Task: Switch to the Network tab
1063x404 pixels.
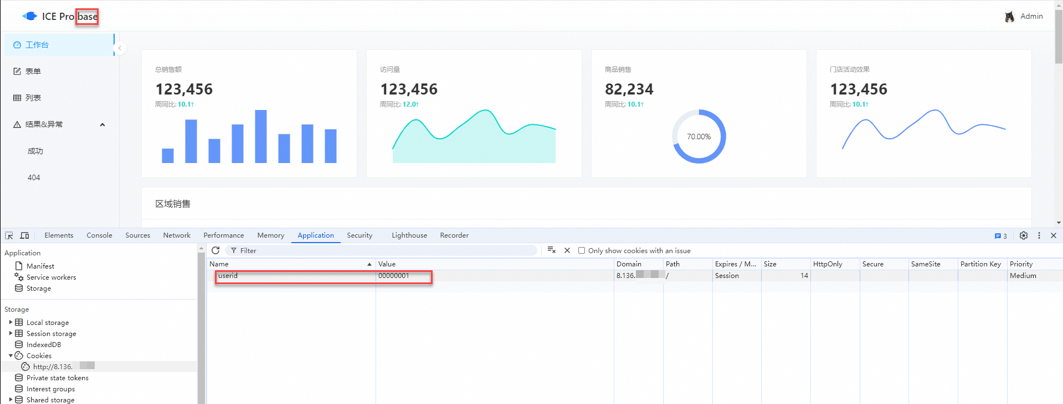Action: (x=177, y=235)
